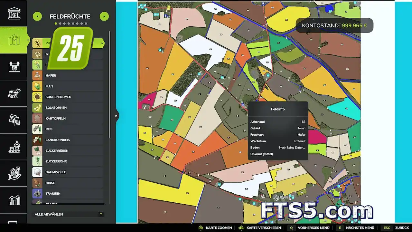Viewport: 412px width, 232px height.
Task: Open the finances bank icon menu
Action: tap(14, 14)
